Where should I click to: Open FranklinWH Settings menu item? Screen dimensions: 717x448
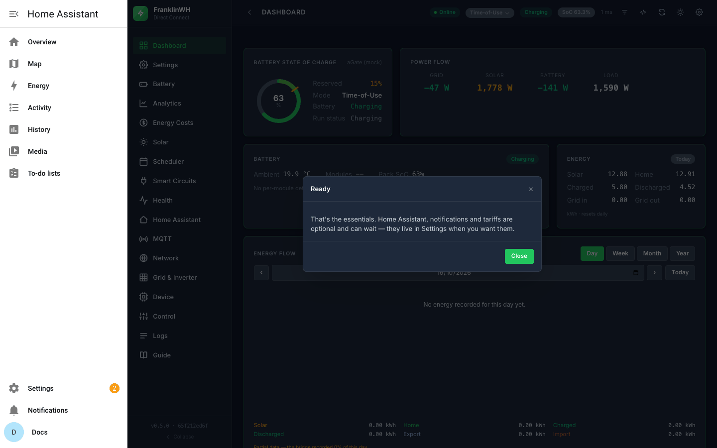pyautogui.click(x=179, y=65)
